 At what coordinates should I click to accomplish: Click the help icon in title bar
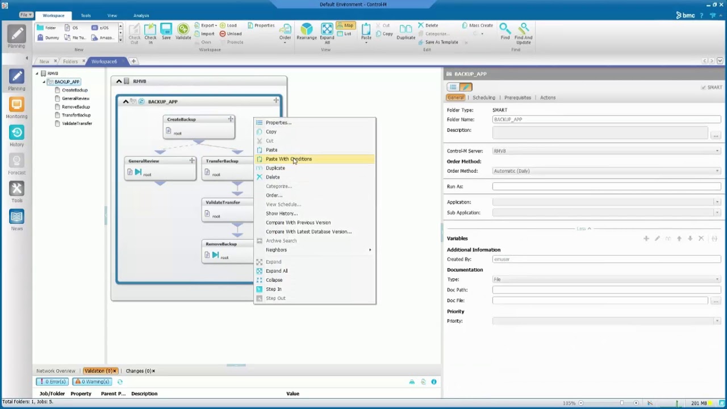tap(701, 15)
